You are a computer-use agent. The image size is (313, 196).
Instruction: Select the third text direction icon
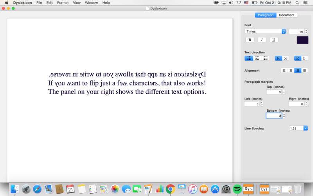266,58
